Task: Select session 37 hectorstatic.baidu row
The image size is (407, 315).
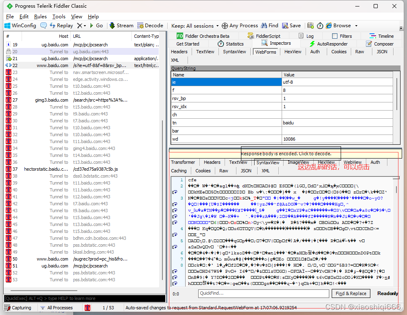Action: [x=82, y=169]
